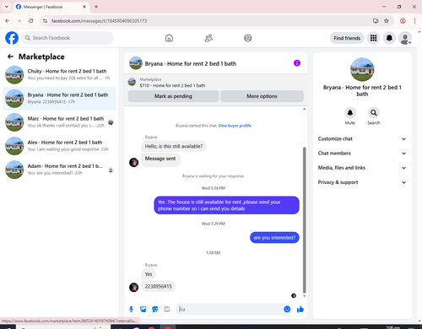Switch to Messenger | Facebook tab
This screenshot has width=422, height=329.
(51, 7)
